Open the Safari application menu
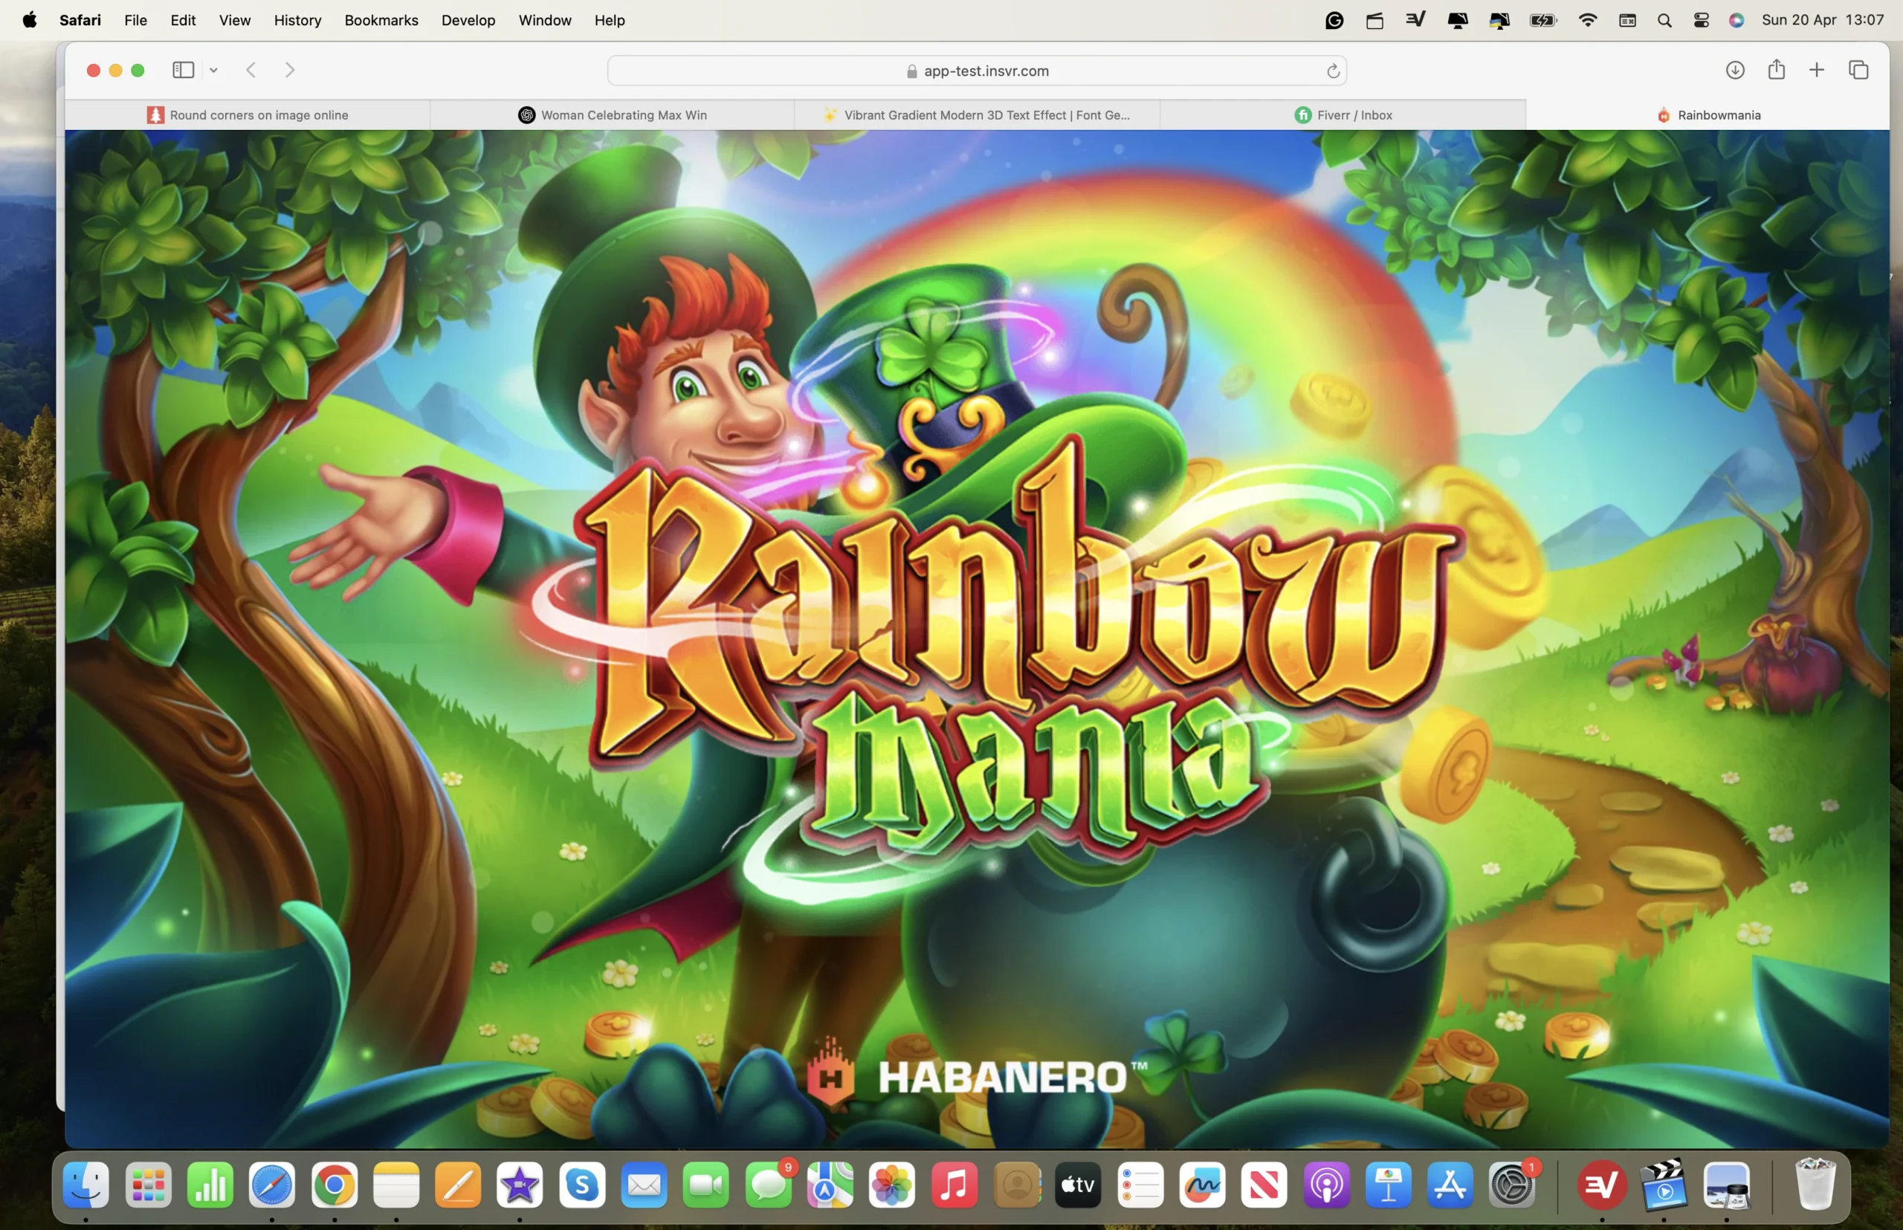 pyautogui.click(x=80, y=20)
